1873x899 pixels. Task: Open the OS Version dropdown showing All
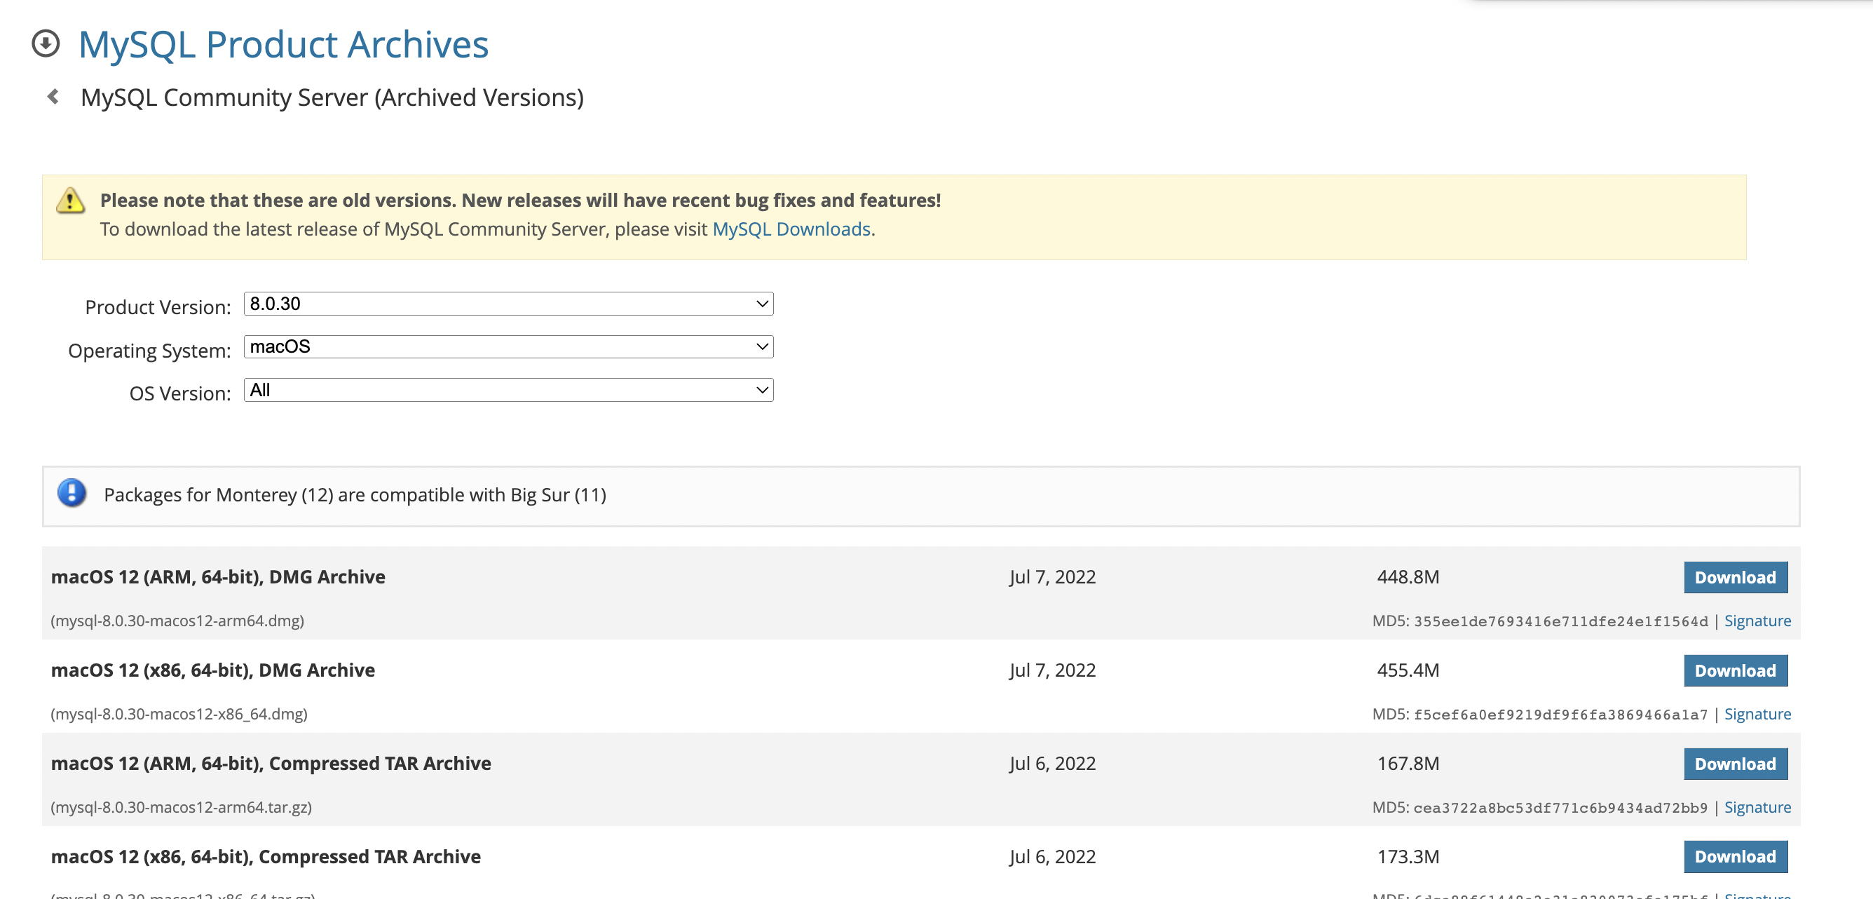[x=508, y=391]
